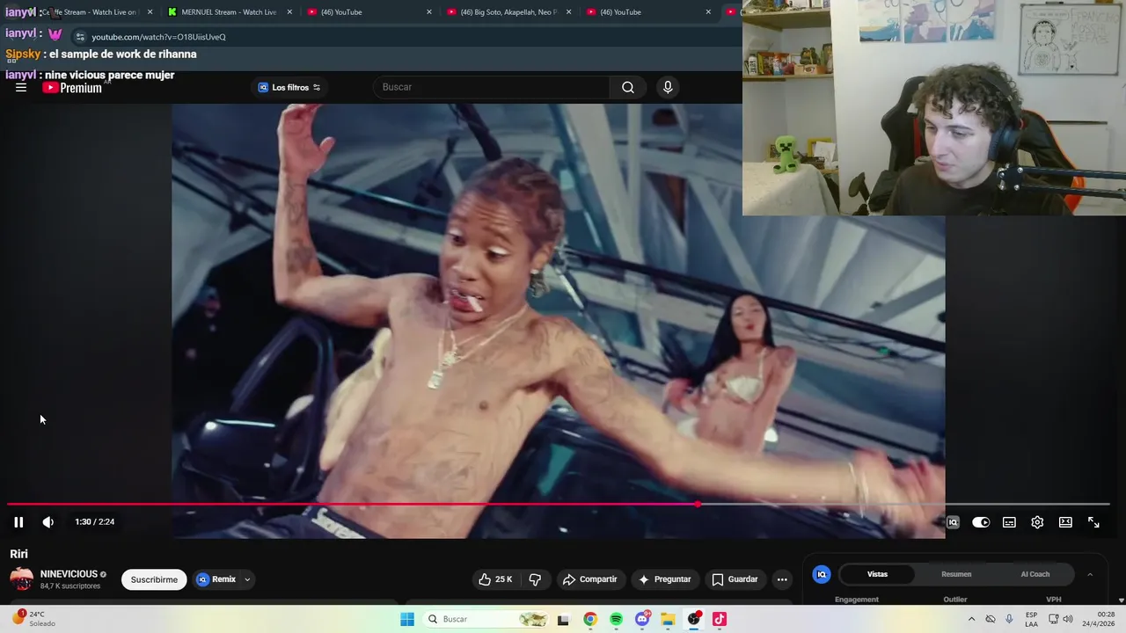
Task: Switch to theater mode view
Action: coord(1065,522)
